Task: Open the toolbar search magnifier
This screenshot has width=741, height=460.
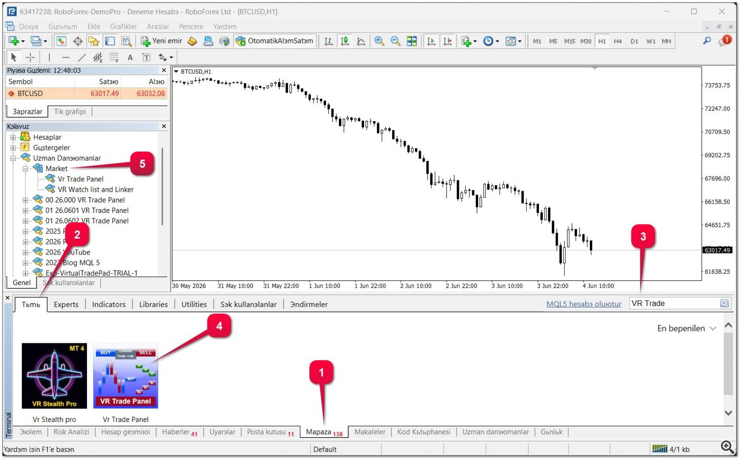Action: tap(707, 41)
